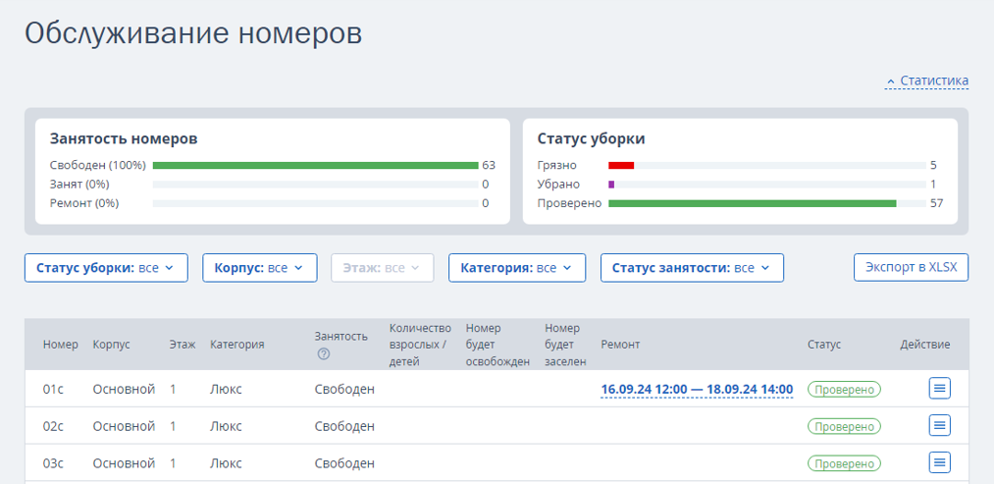Click Люкс category in room 02с row

(226, 426)
